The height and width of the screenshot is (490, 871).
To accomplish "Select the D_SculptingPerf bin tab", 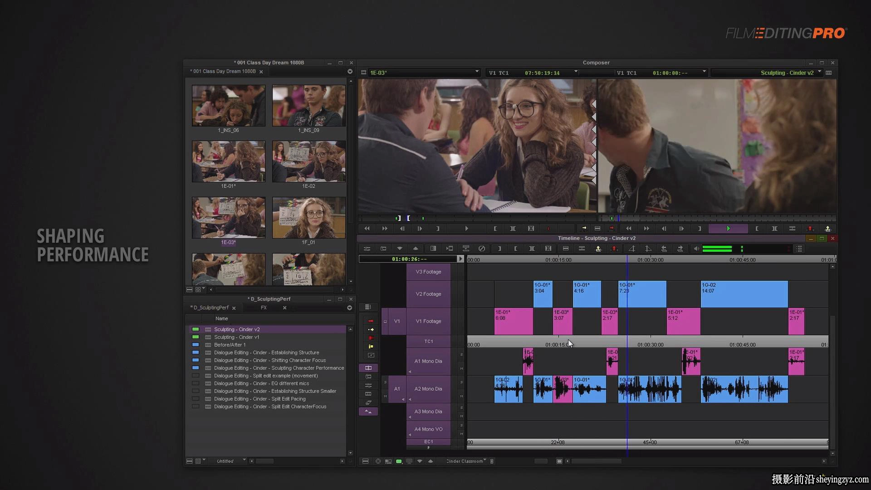I will (209, 308).
